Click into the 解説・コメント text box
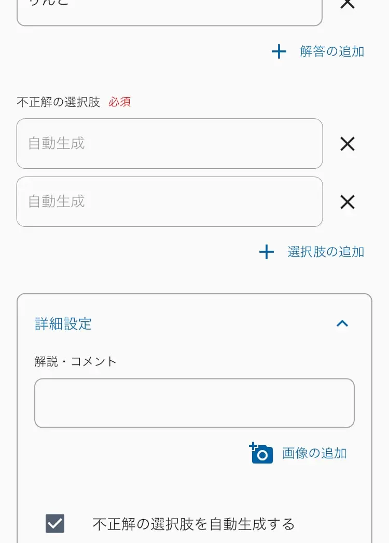Image resolution: width=389 pixels, height=543 pixels. (195, 403)
